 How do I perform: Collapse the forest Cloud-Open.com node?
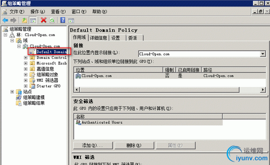point(5,35)
